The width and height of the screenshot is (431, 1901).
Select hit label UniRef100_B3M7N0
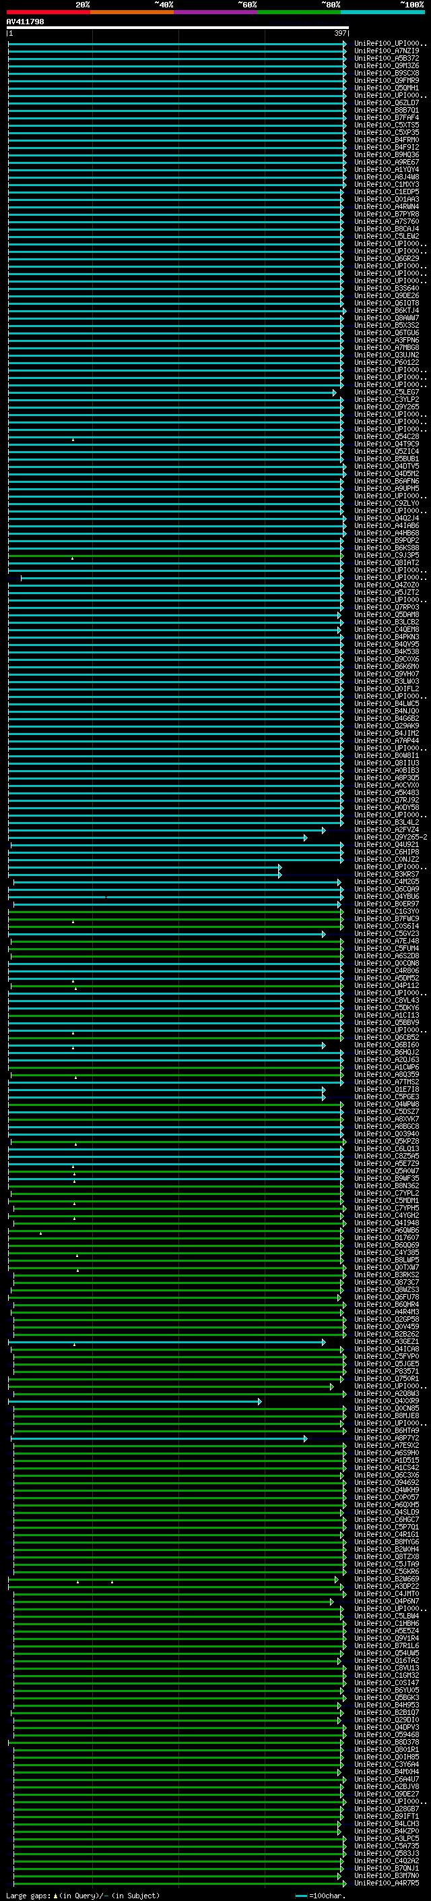tap(387, 1875)
